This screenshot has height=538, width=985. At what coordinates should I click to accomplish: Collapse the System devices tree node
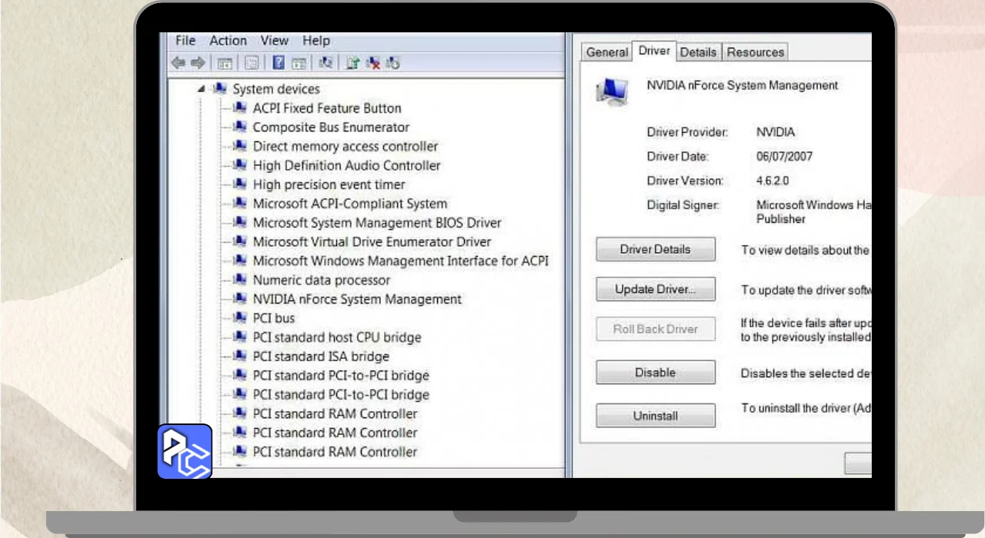202,89
